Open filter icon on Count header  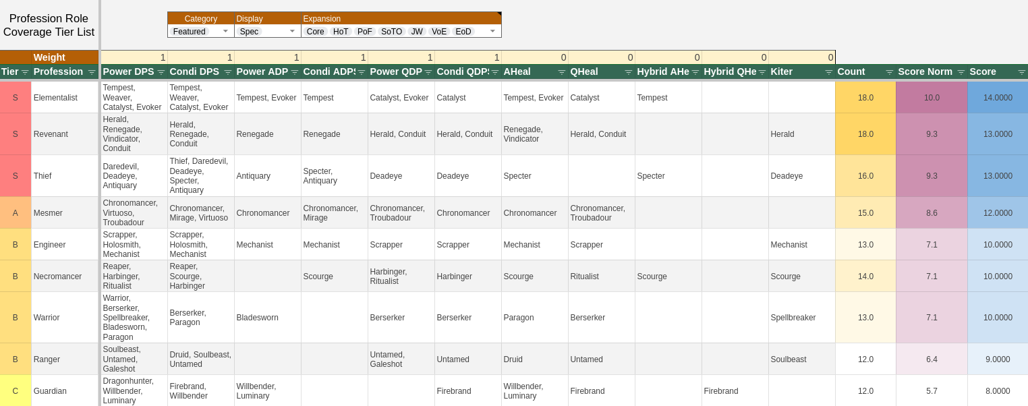[x=890, y=72]
